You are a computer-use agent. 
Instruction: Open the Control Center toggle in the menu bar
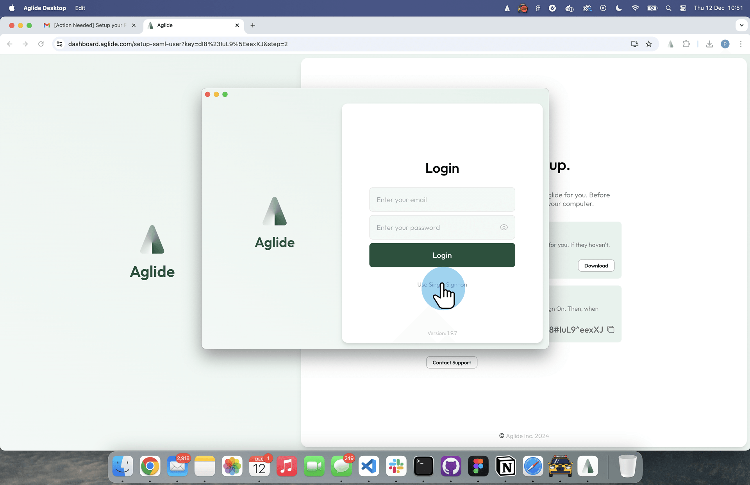[x=683, y=8]
